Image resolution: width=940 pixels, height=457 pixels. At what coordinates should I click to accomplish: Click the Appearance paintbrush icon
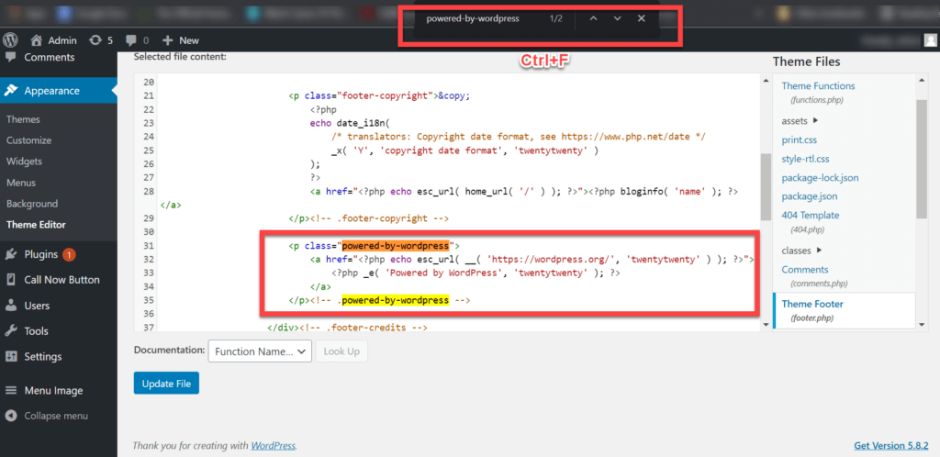tap(11, 91)
